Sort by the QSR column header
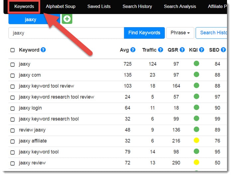Screen dimensions: 232x176 click(x=173, y=50)
